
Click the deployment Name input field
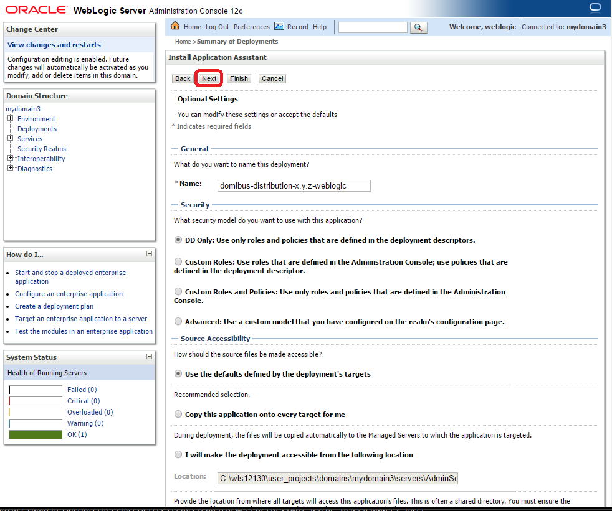(294, 185)
